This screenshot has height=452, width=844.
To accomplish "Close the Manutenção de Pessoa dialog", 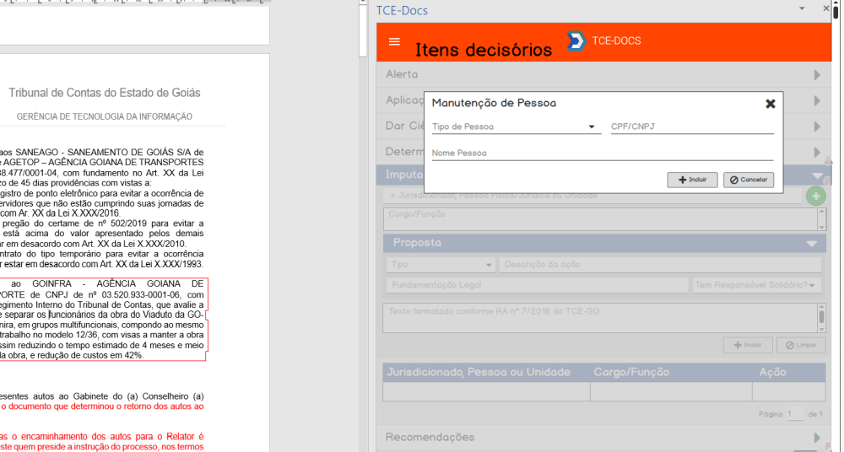I will (x=770, y=104).
